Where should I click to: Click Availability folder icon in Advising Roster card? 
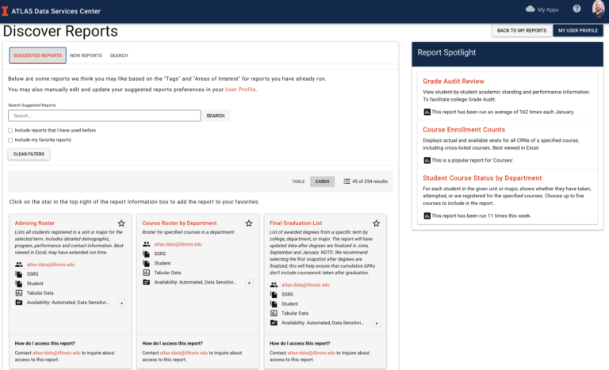click(19, 303)
